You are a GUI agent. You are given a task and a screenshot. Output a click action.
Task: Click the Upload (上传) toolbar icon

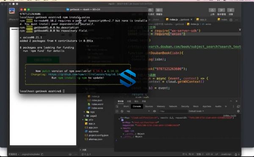tap(212, 10)
